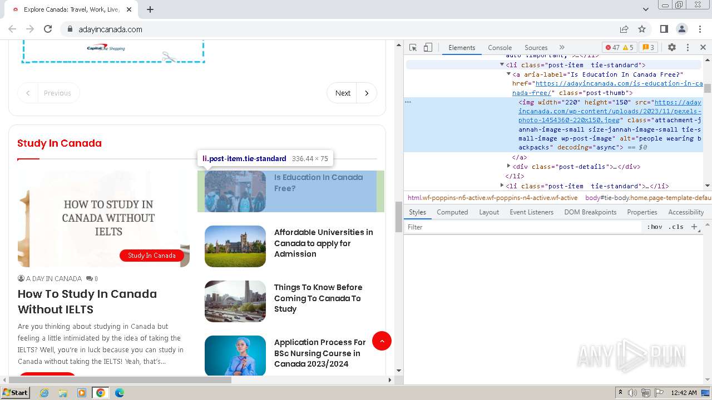Open the Chrome three-dot menu

point(699,29)
